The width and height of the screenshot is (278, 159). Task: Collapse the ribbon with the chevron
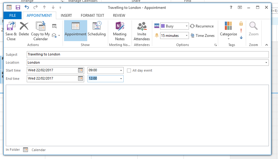266,45
